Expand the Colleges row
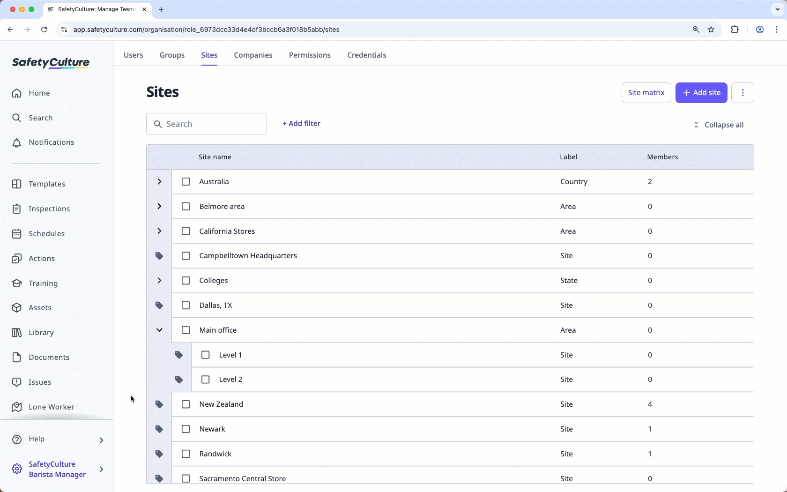 (x=159, y=281)
